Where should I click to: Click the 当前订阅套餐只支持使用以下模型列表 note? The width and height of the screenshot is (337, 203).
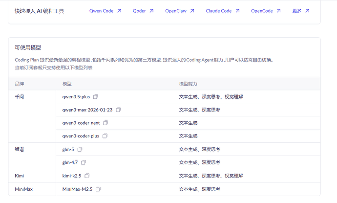pos(54,68)
